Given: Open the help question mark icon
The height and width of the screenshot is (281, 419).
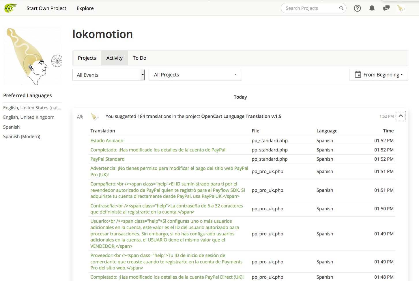Looking at the screenshot, I should (357, 8).
